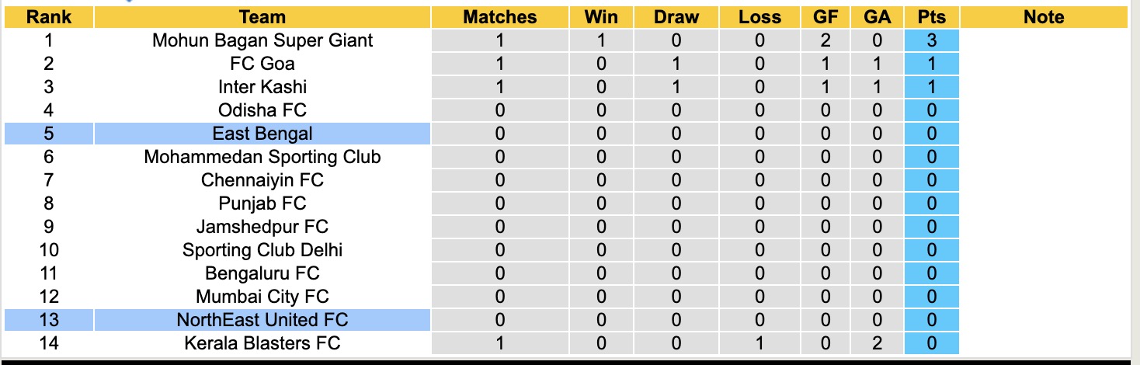Click the Team column header
1140x365 pixels.
pos(262,17)
